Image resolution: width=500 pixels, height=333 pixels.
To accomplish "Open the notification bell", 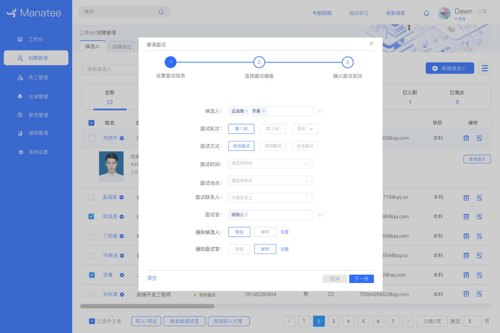I will 426,13.
